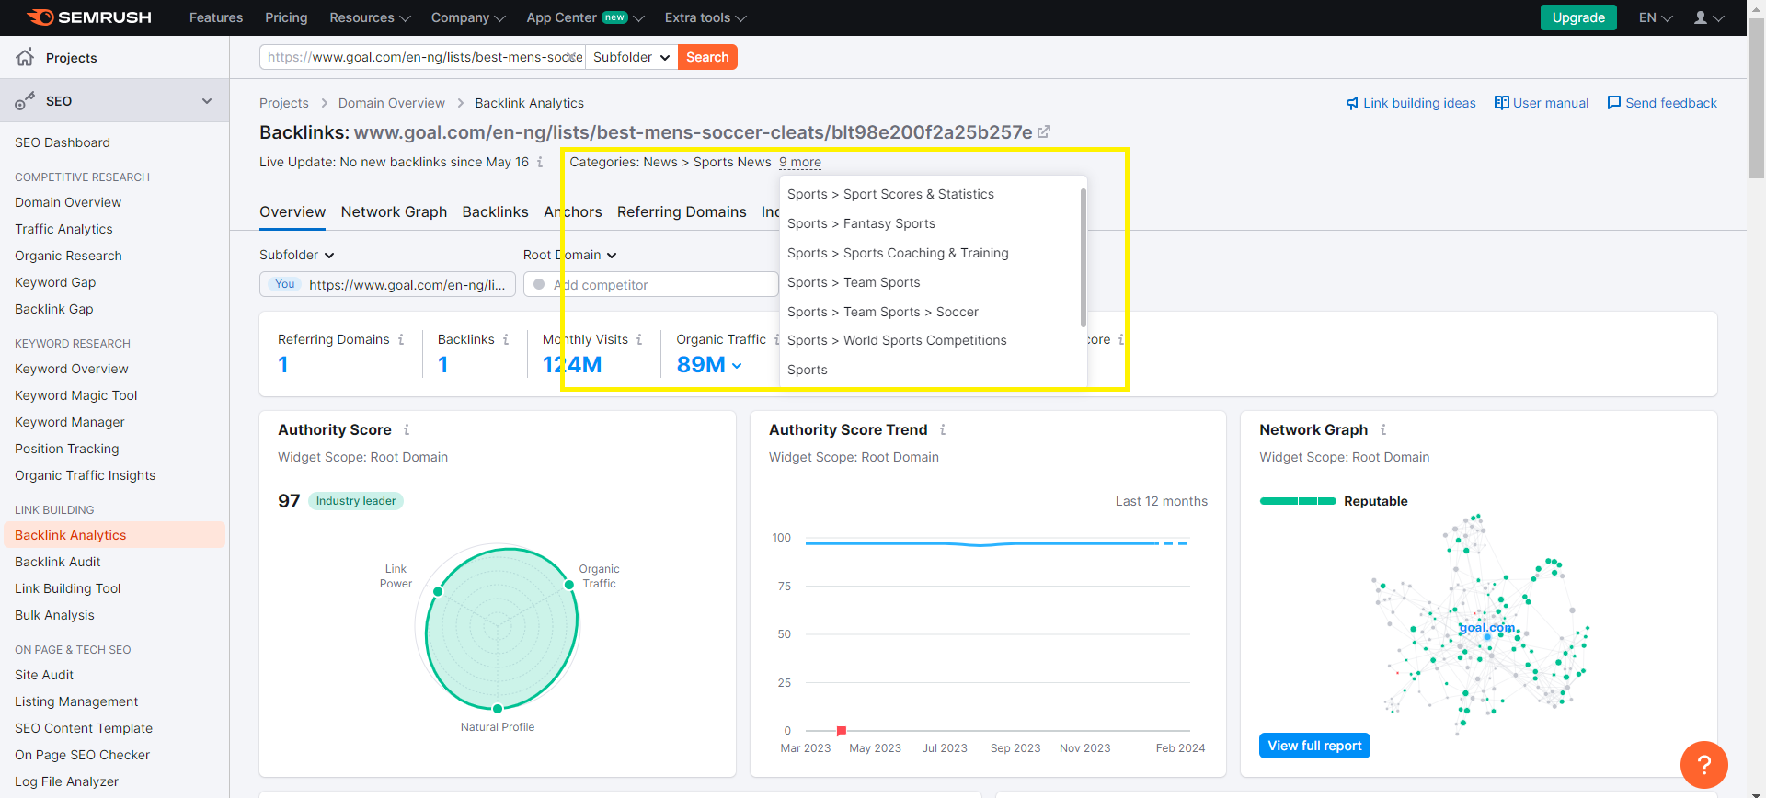Open the Projects home icon
Image resolution: width=1766 pixels, height=798 pixels.
[x=26, y=57]
